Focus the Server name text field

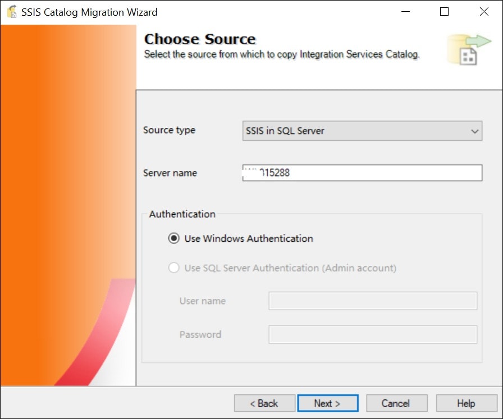click(362, 173)
